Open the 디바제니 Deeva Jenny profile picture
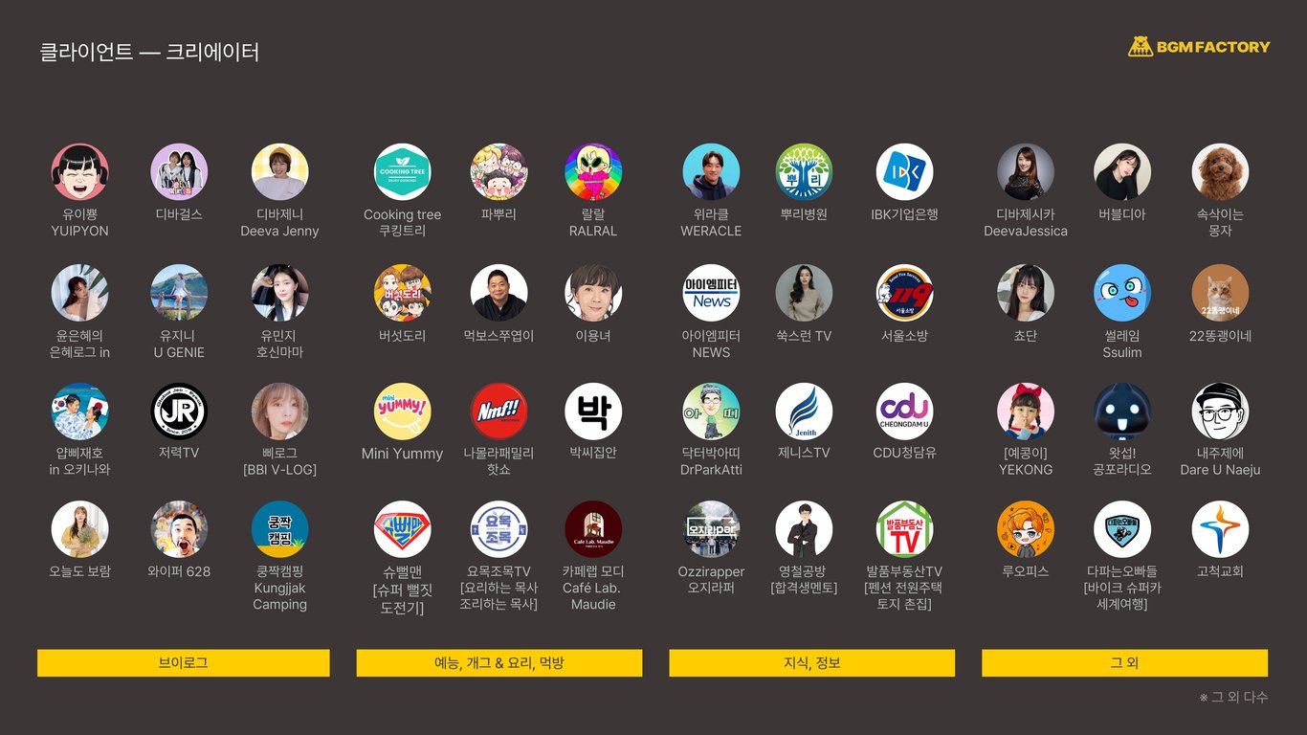 point(279,172)
